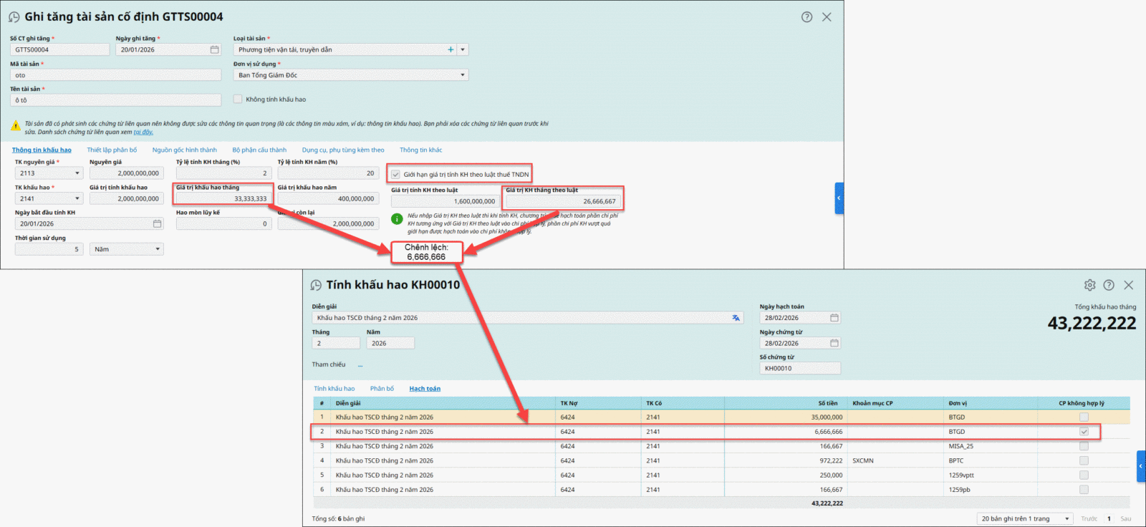Open settings gear in Tính khấu hao dialog

point(1089,285)
